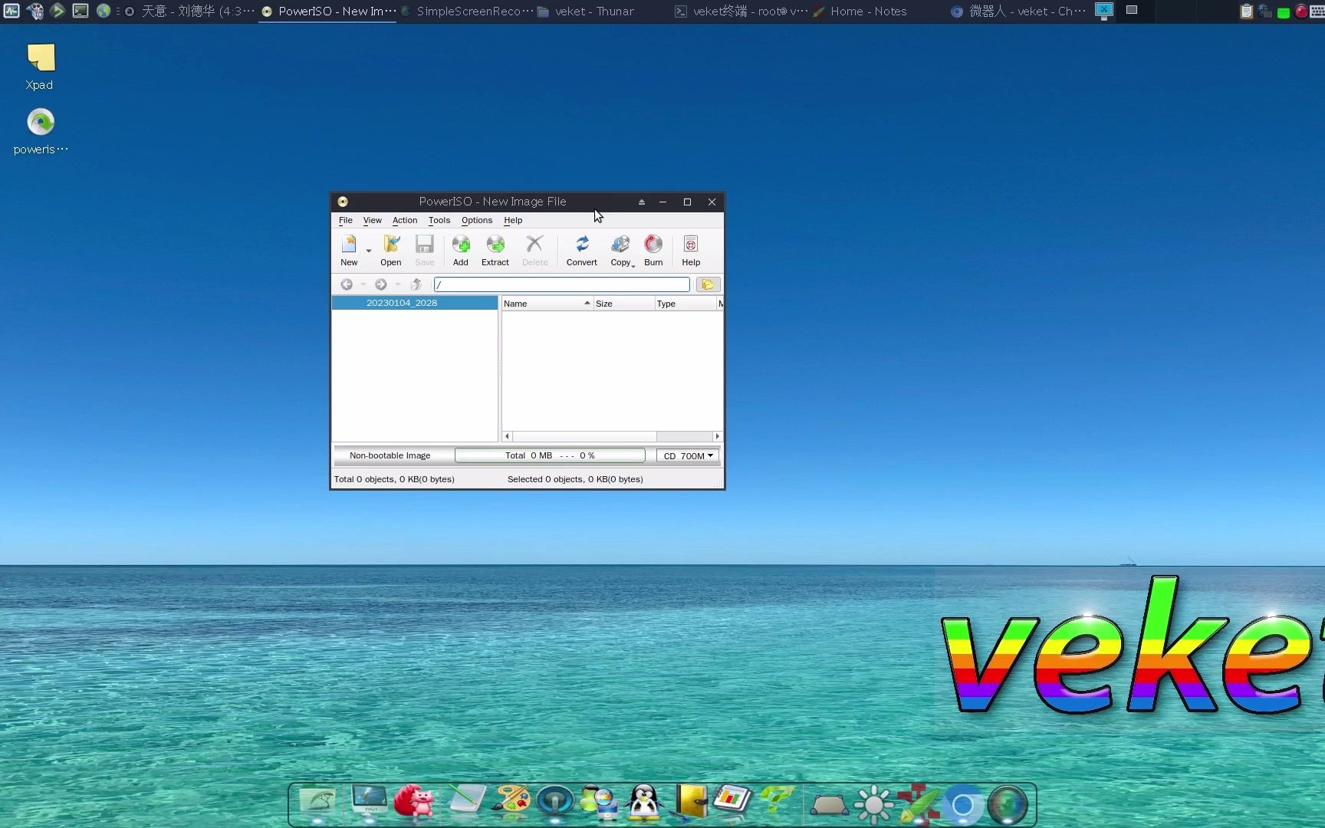Open the Help menu
1325x828 pixels.
[x=513, y=220]
